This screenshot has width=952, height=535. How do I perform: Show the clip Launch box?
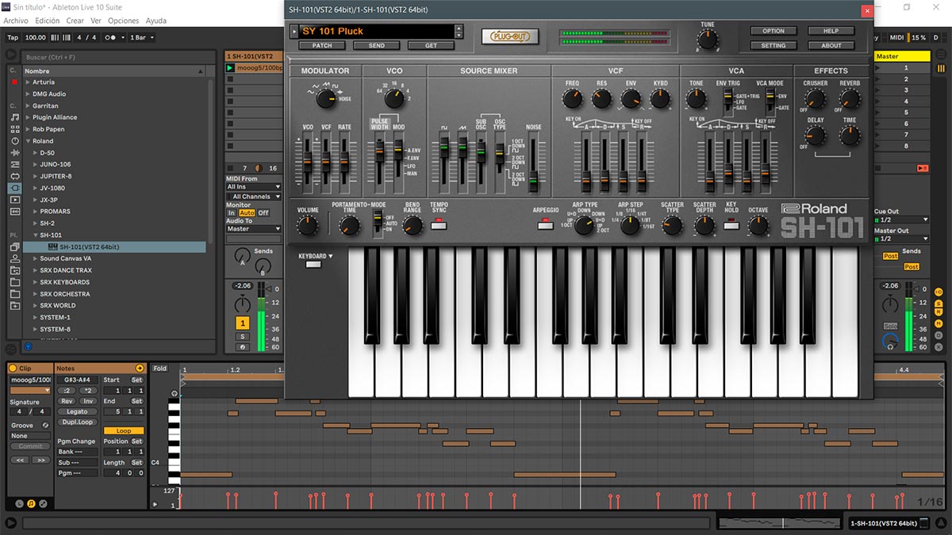[20, 503]
